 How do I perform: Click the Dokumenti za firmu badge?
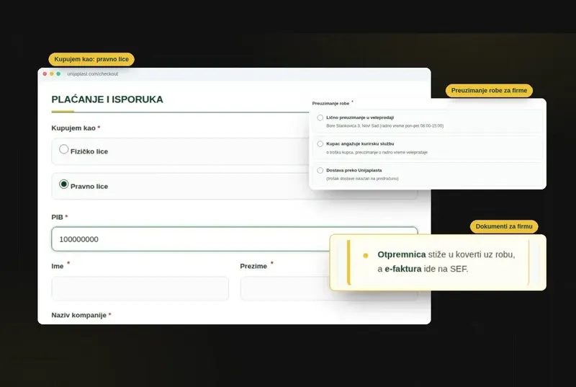coord(504,226)
